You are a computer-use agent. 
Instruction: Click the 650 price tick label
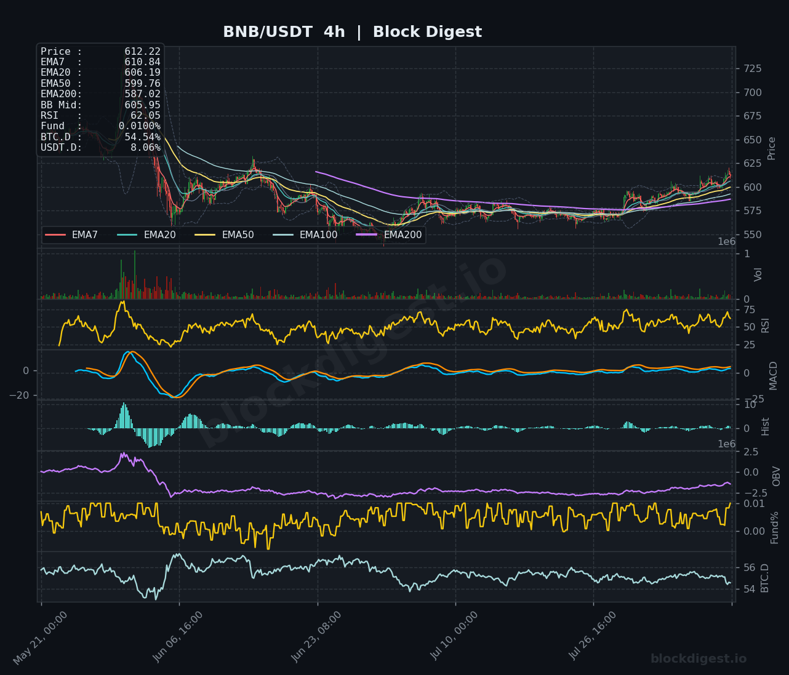coord(753,140)
